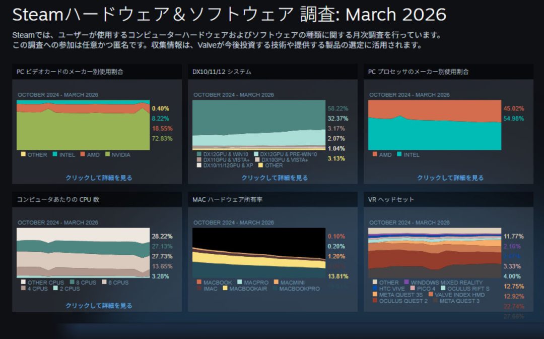Select the META QUEST 3 legend marker
This screenshot has width=544, height=339.
pos(435,301)
